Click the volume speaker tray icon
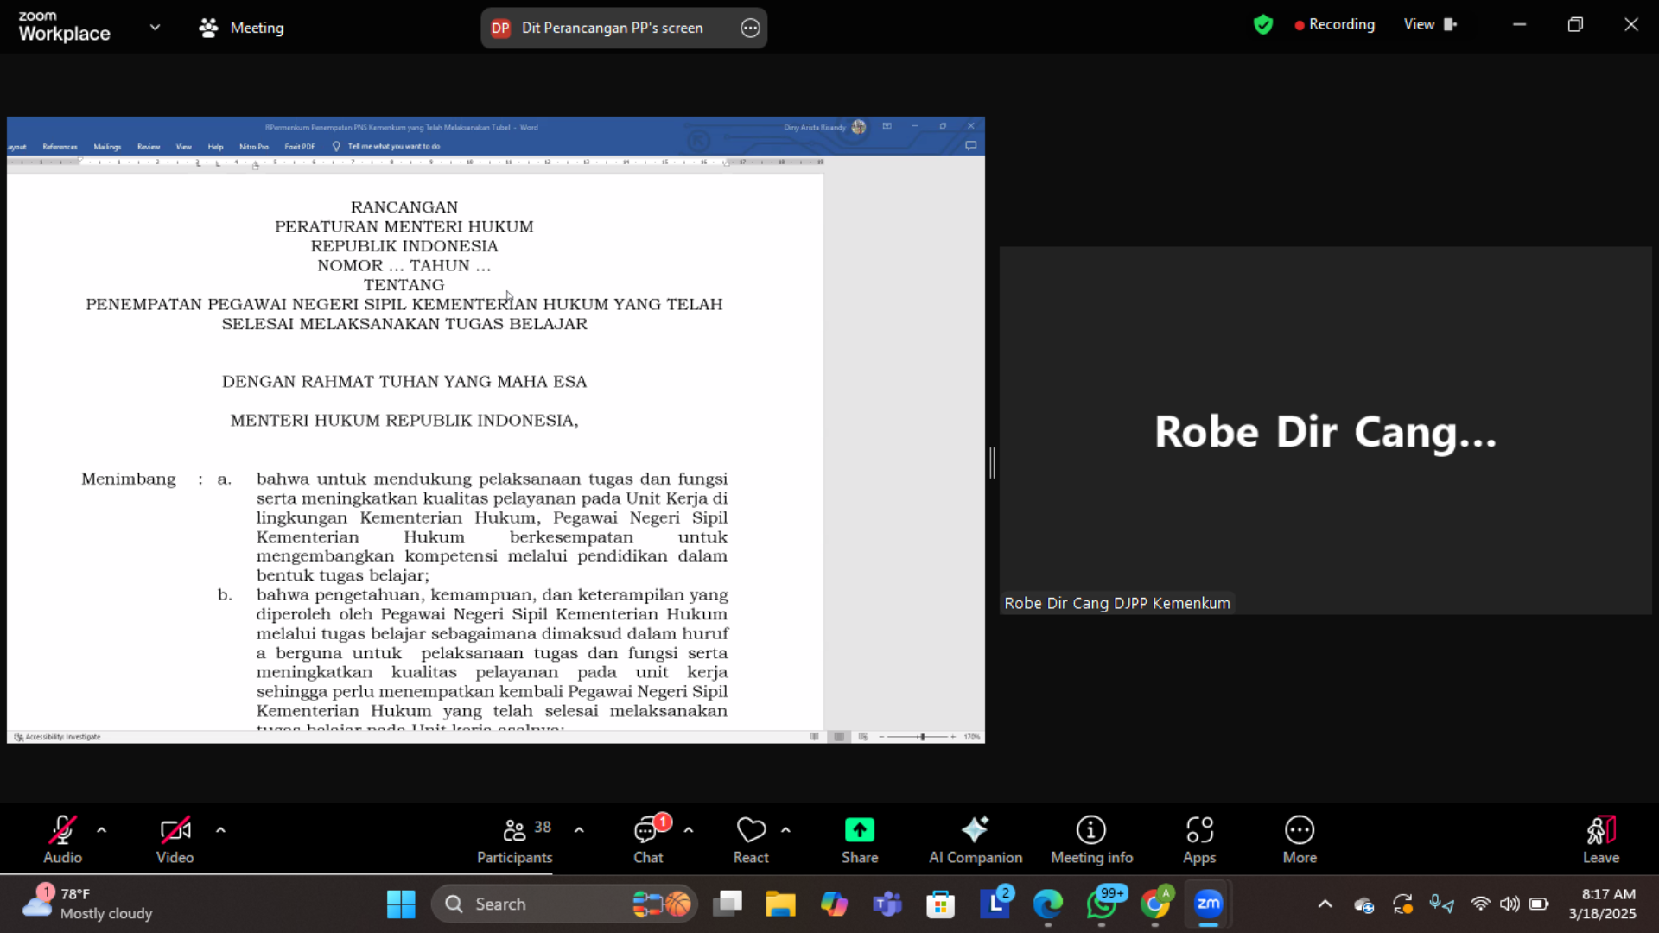This screenshot has height=933, width=1659. [x=1510, y=904]
